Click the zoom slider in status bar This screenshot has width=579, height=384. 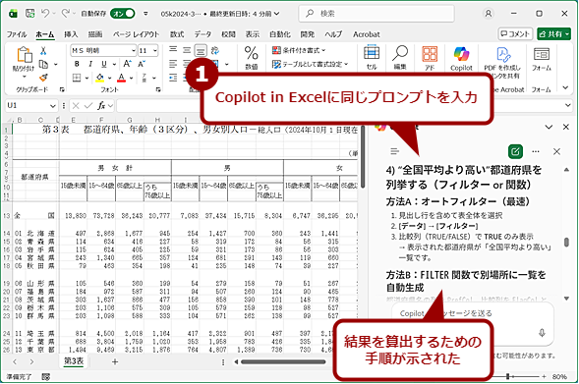point(508,376)
